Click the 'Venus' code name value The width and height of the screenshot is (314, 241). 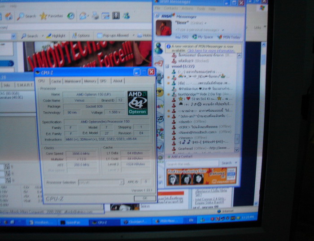pos(79,101)
